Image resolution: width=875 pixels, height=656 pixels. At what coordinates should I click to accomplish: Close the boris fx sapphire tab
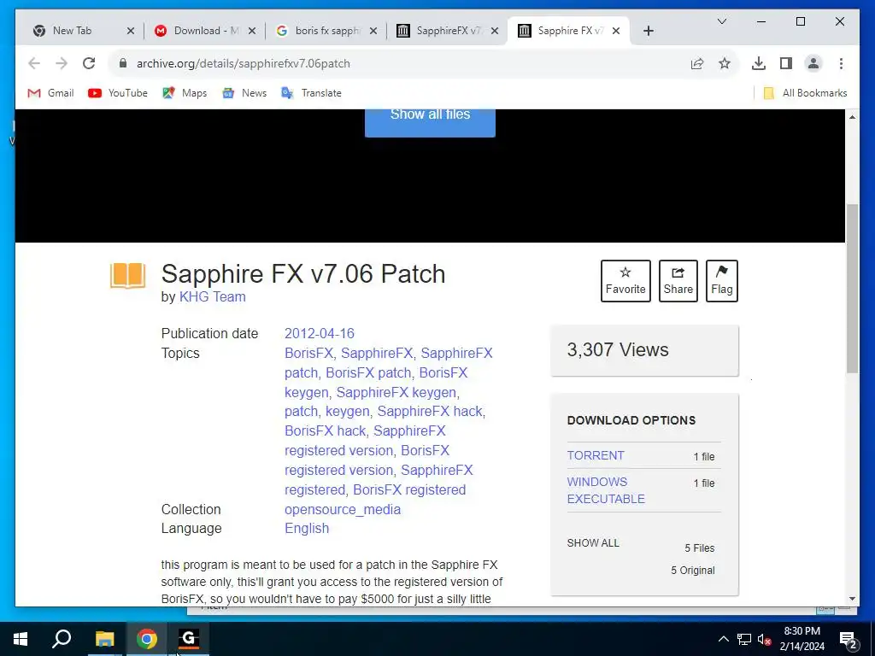[373, 31]
